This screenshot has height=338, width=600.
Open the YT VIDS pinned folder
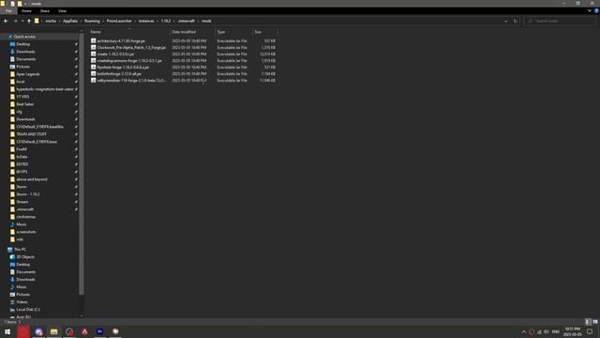[x=22, y=97]
